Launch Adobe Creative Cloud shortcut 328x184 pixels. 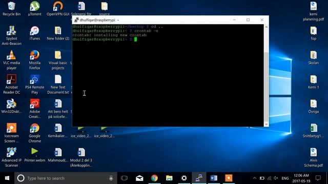coord(34,109)
